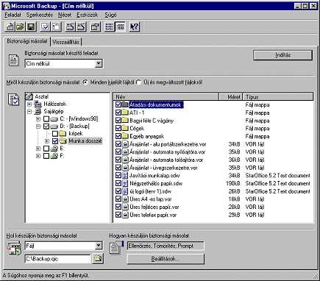Uncheck the Átadási dokumentumok checkbox
The width and height of the screenshot is (320, 281).
click(118, 104)
